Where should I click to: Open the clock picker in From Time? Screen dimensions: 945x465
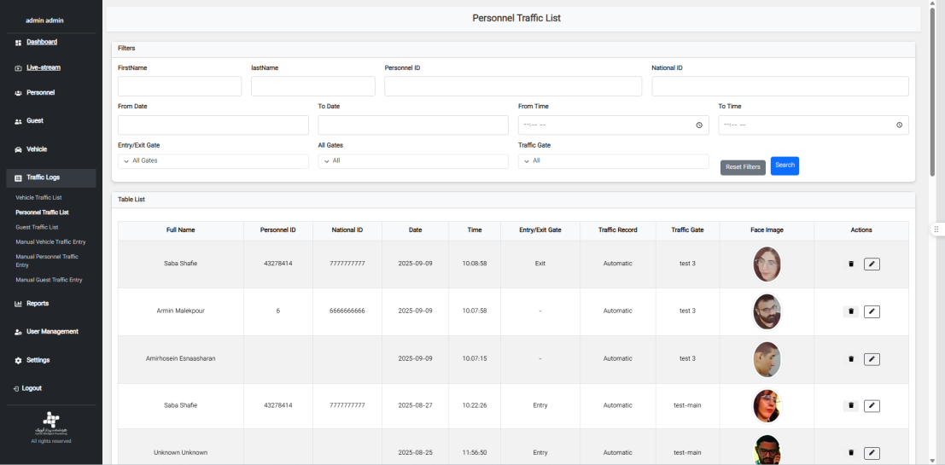(x=699, y=125)
